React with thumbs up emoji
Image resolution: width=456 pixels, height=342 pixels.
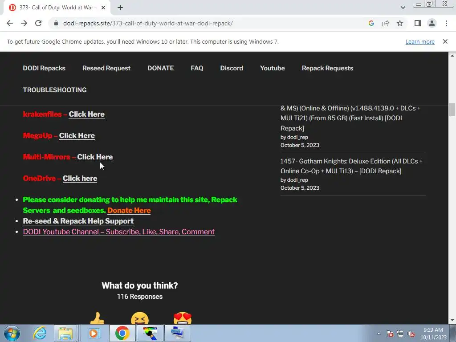[97, 318]
